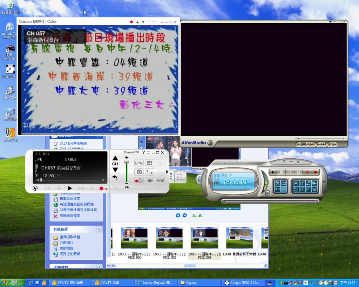Go to previous image in filmstrip viewer

(178, 216)
